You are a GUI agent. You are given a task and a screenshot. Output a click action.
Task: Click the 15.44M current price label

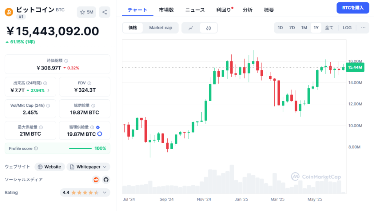(x=355, y=67)
